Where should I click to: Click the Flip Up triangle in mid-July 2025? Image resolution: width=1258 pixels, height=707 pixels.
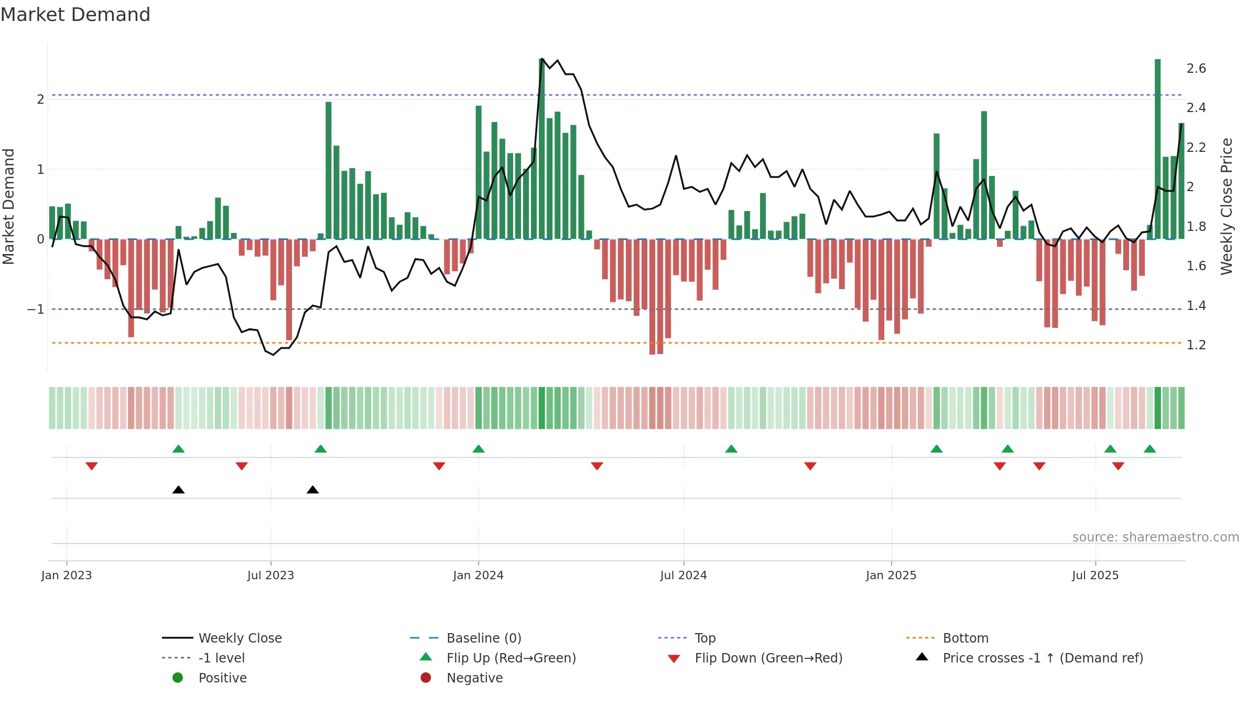tap(1110, 449)
